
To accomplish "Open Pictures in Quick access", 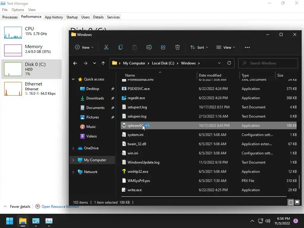I will (93, 117).
